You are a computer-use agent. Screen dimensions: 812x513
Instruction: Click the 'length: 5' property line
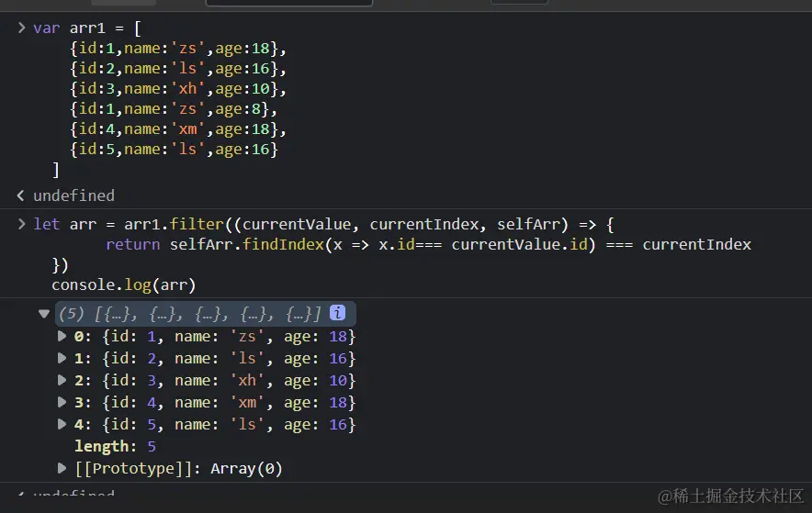pyautogui.click(x=115, y=446)
